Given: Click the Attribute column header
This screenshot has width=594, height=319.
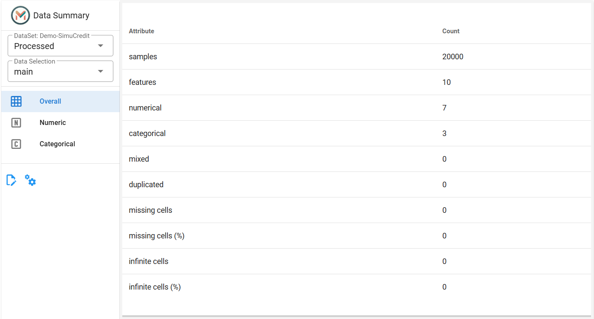Looking at the screenshot, I should (x=141, y=31).
